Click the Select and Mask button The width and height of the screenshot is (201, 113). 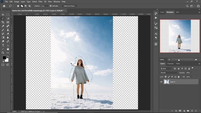70,6
